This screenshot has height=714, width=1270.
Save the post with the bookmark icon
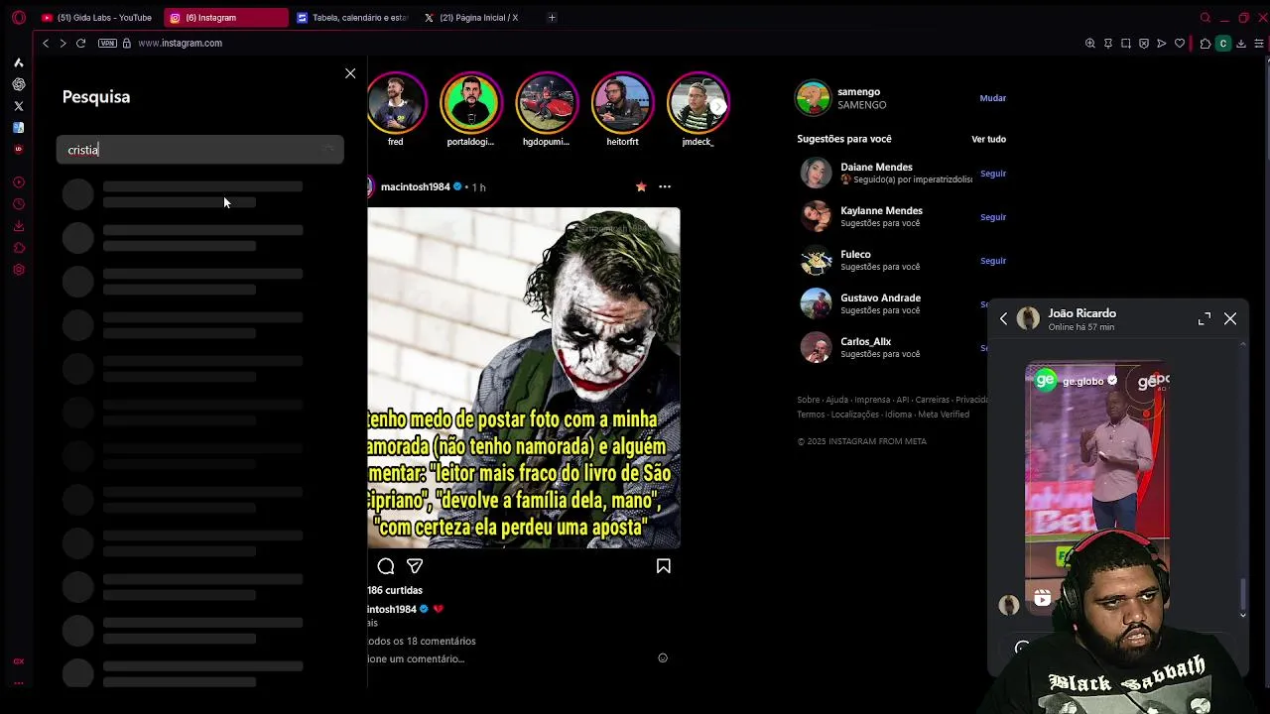664,566
